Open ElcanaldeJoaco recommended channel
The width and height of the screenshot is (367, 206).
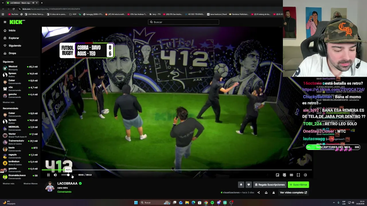20,177
